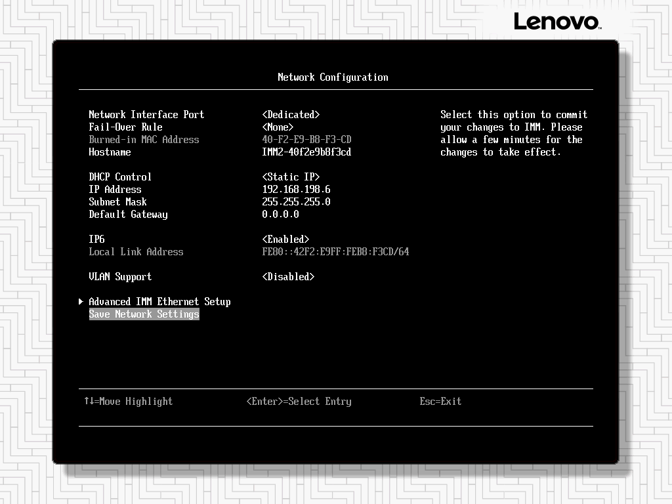Click the Move Highlight arrows hint
The height and width of the screenshot is (504, 672).
(128, 402)
